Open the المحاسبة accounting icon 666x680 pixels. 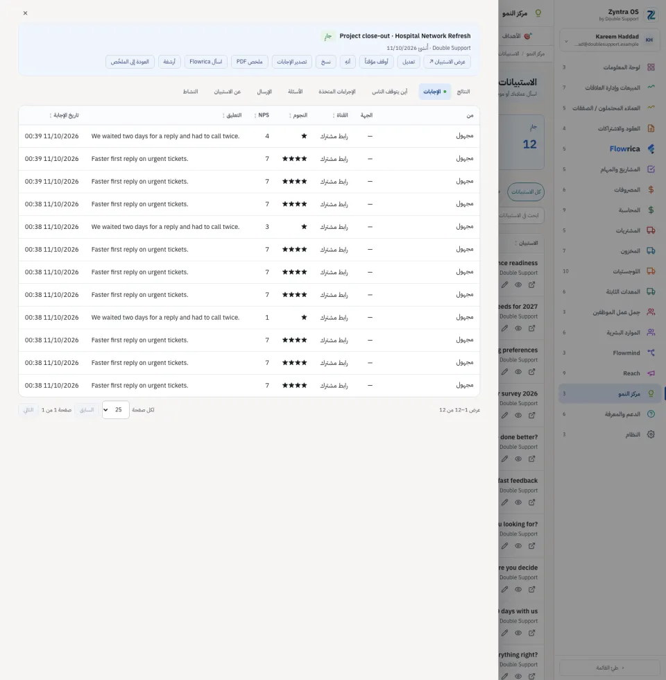click(x=651, y=210)
